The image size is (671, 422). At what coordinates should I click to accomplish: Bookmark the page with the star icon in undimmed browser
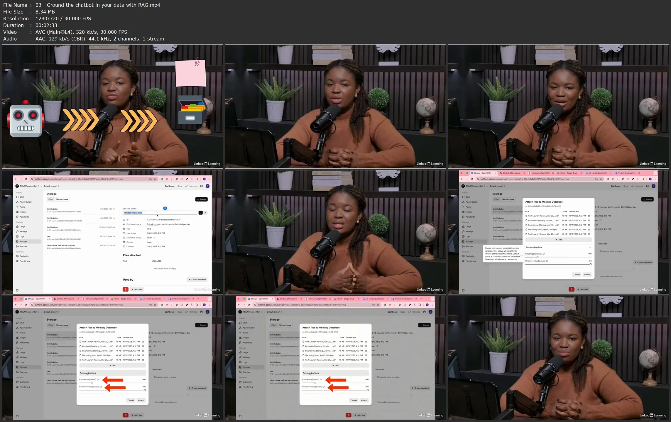(155, 179)
